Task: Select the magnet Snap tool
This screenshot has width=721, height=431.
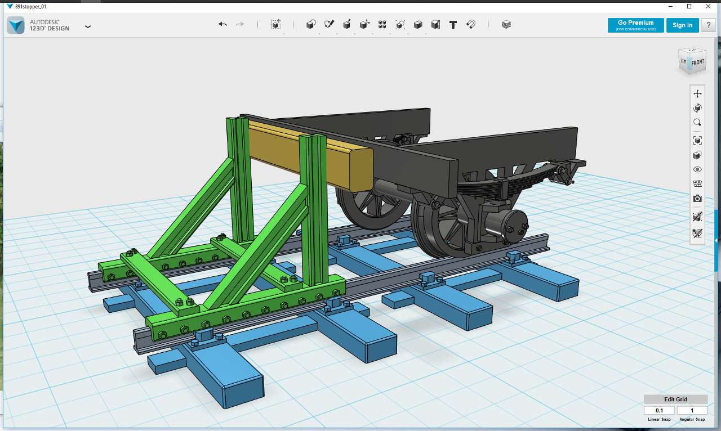Action: [471, 25]
